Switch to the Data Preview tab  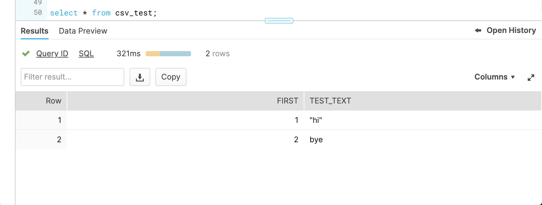(83, 31)
